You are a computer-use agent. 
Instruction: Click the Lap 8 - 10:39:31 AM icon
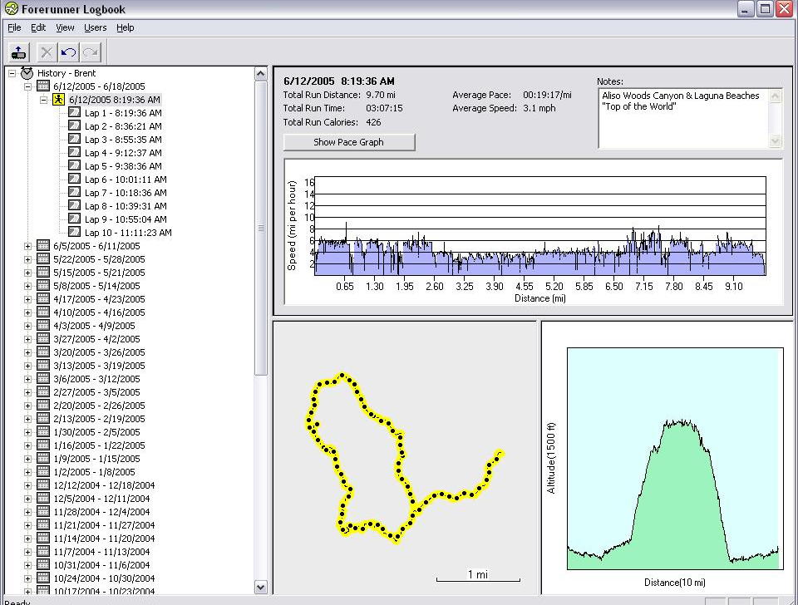click(x=74, y=205)
